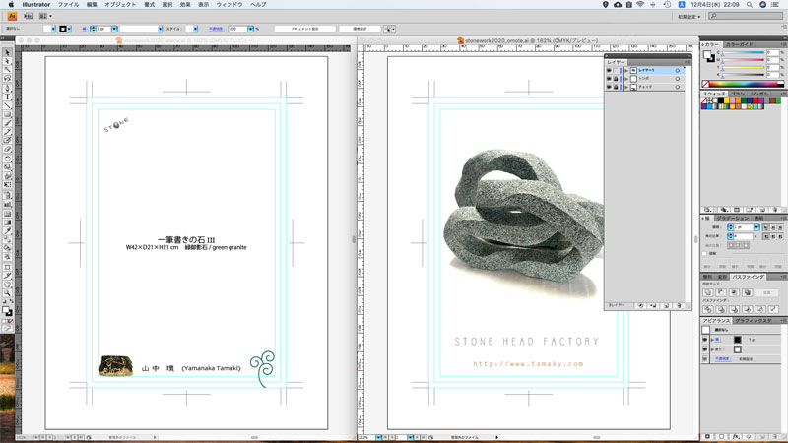The width and height of the screenshot is (788, 443).
Task: Enable the 破線 dashed line checkbox
Action: click(x=706, y=253)
